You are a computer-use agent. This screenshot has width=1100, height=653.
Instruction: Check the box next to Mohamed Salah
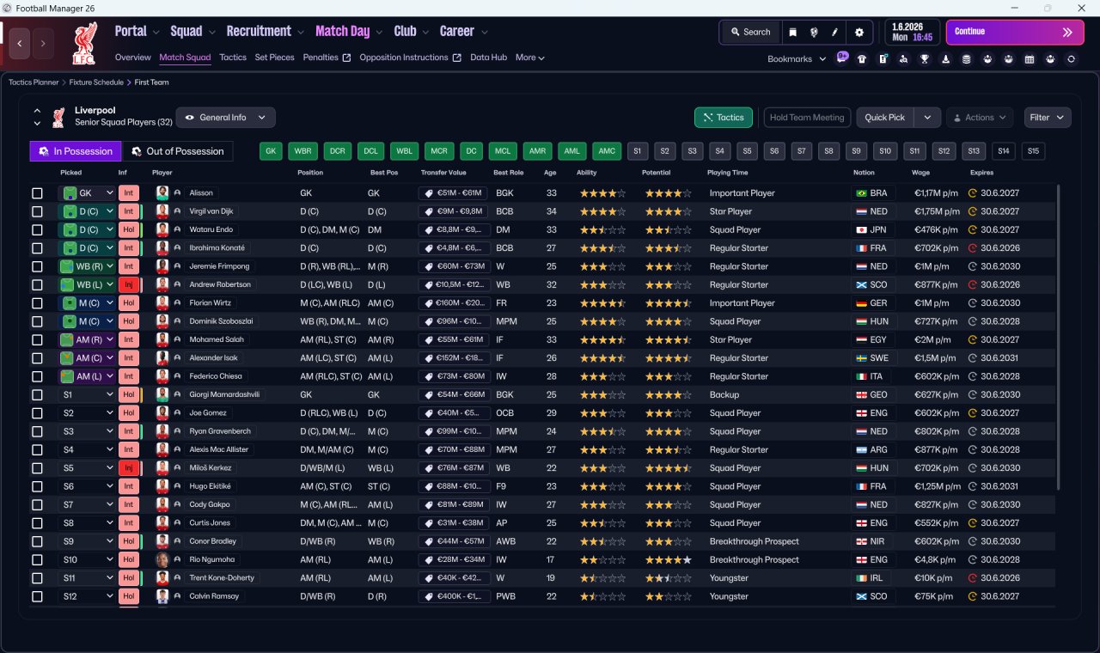point(37,339)
